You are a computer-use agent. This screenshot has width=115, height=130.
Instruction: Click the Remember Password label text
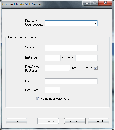pyautogui.click(x=55, y=99)
